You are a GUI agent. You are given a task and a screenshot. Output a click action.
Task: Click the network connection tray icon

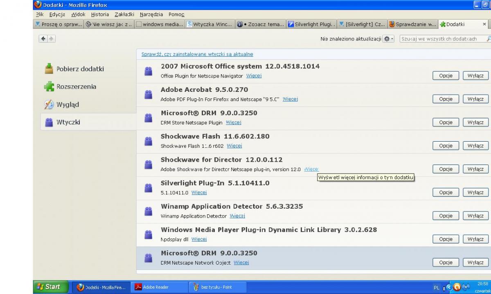(x=466, y=287)
